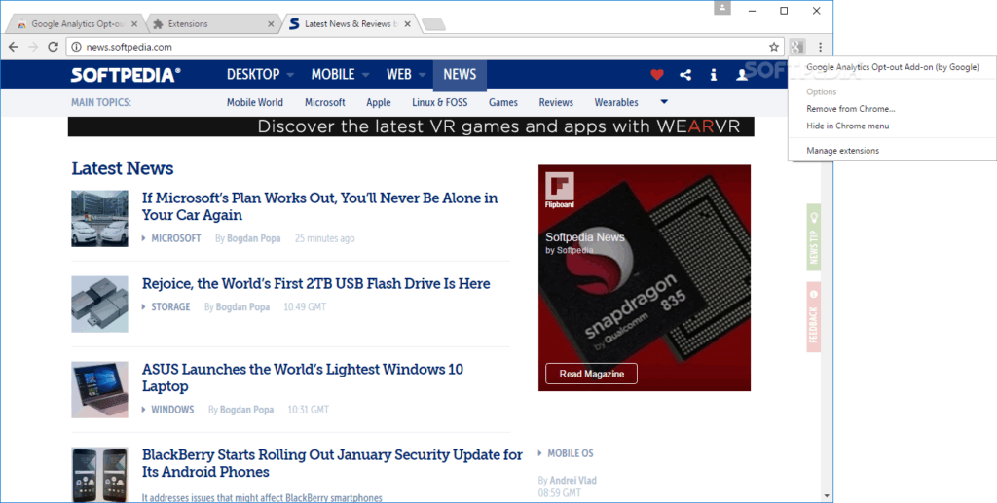Image resolution: width=997 pixels, height=503 pixels.
Task: Open a new tab with the new tab button
Action: [433, 24]
